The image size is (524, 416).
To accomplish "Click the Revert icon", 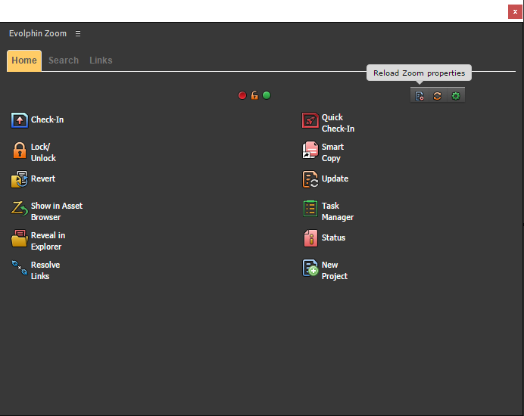I will tap(20, 179).
